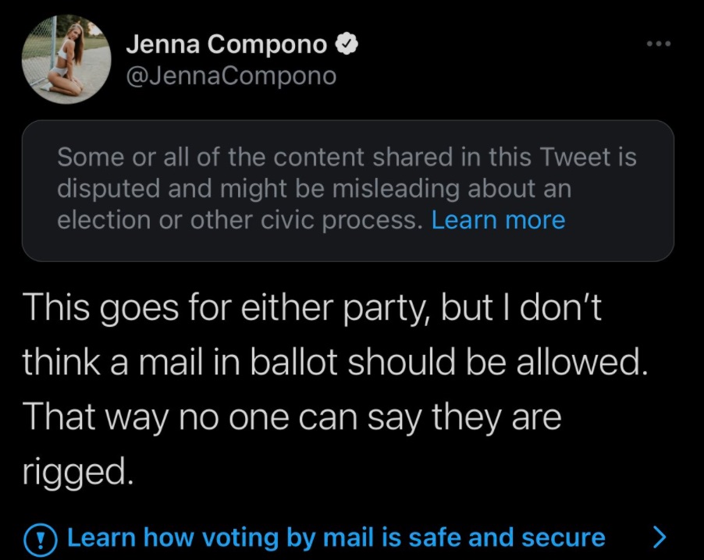The height and width of the screenshot is (560, 704).
Task: Click 'disputed and might be misleading' notice line
Action: point(315,189)
